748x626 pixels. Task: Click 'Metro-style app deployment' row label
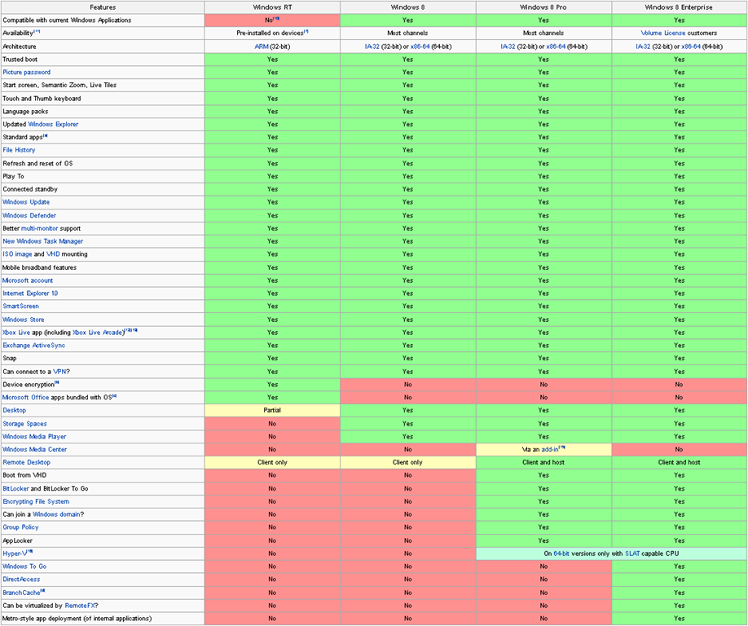[x=77, y=618]
